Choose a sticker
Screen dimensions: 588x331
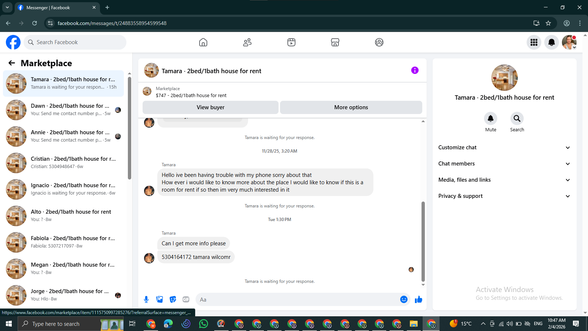pyautogui.click(x=173, y=299)
